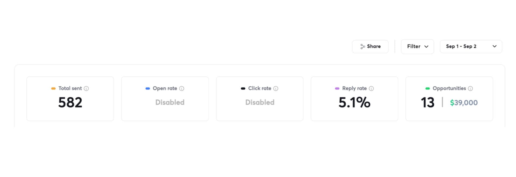Viewport: 516px width, 177px height.
Task: Click the 582 Total sent figure
Action: 70,102
